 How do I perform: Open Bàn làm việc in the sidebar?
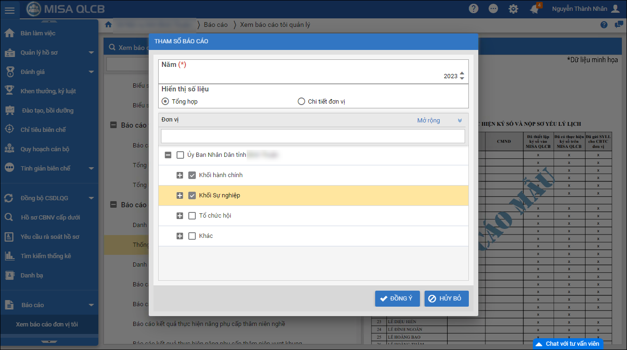38,33
